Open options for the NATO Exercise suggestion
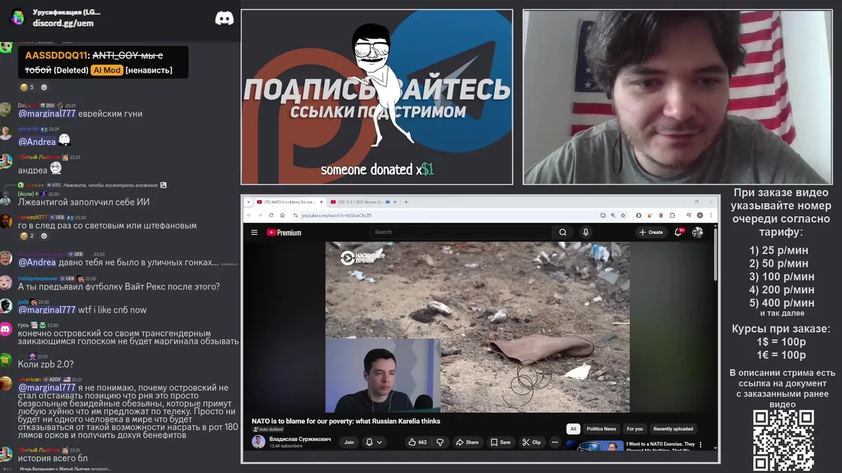The width and height of the screenshot is (842, 473). (700, 445)
